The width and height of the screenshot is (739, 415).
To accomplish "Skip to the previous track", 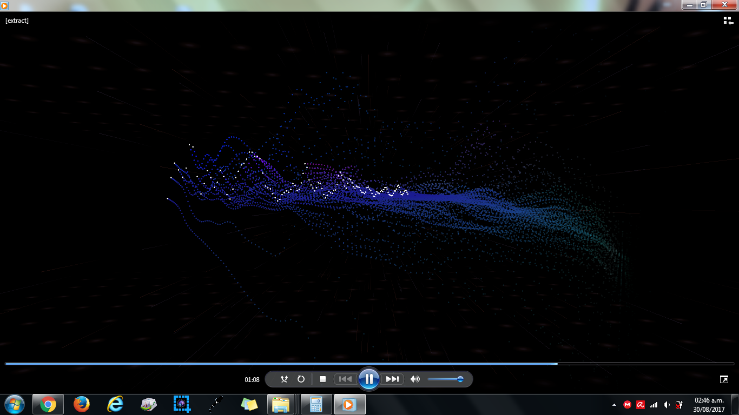I will tap(345, 379).
